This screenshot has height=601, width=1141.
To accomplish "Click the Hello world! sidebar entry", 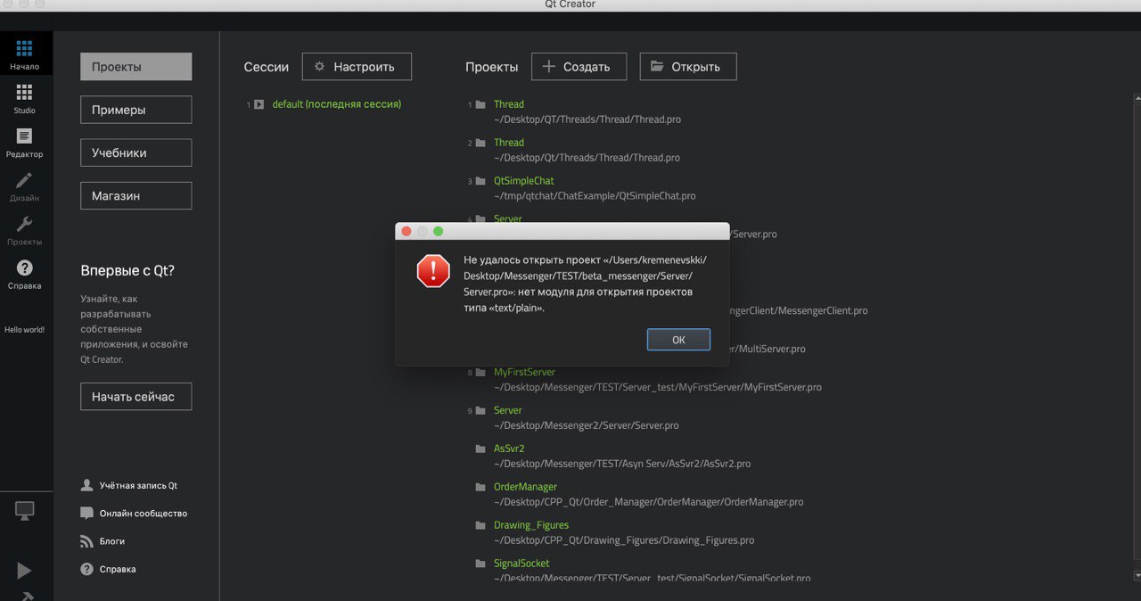I will pos(25,330).
